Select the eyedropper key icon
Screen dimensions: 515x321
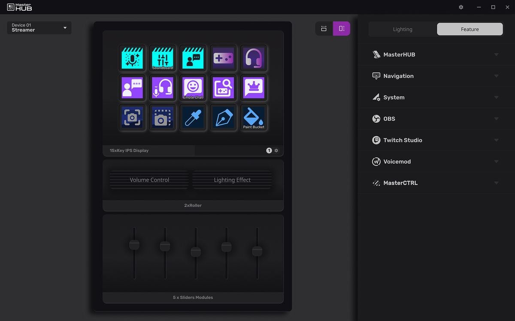tap(193, 117)
